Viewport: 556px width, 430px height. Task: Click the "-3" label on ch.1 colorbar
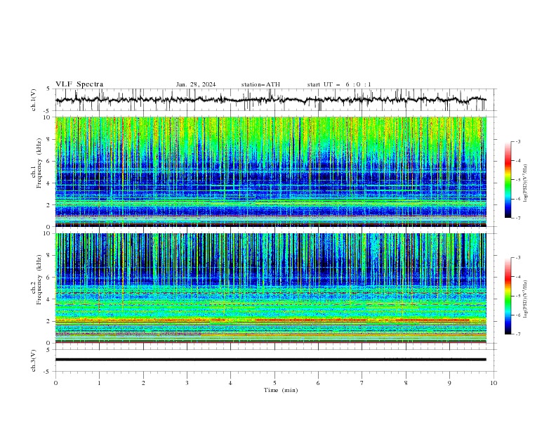(518, 141)
